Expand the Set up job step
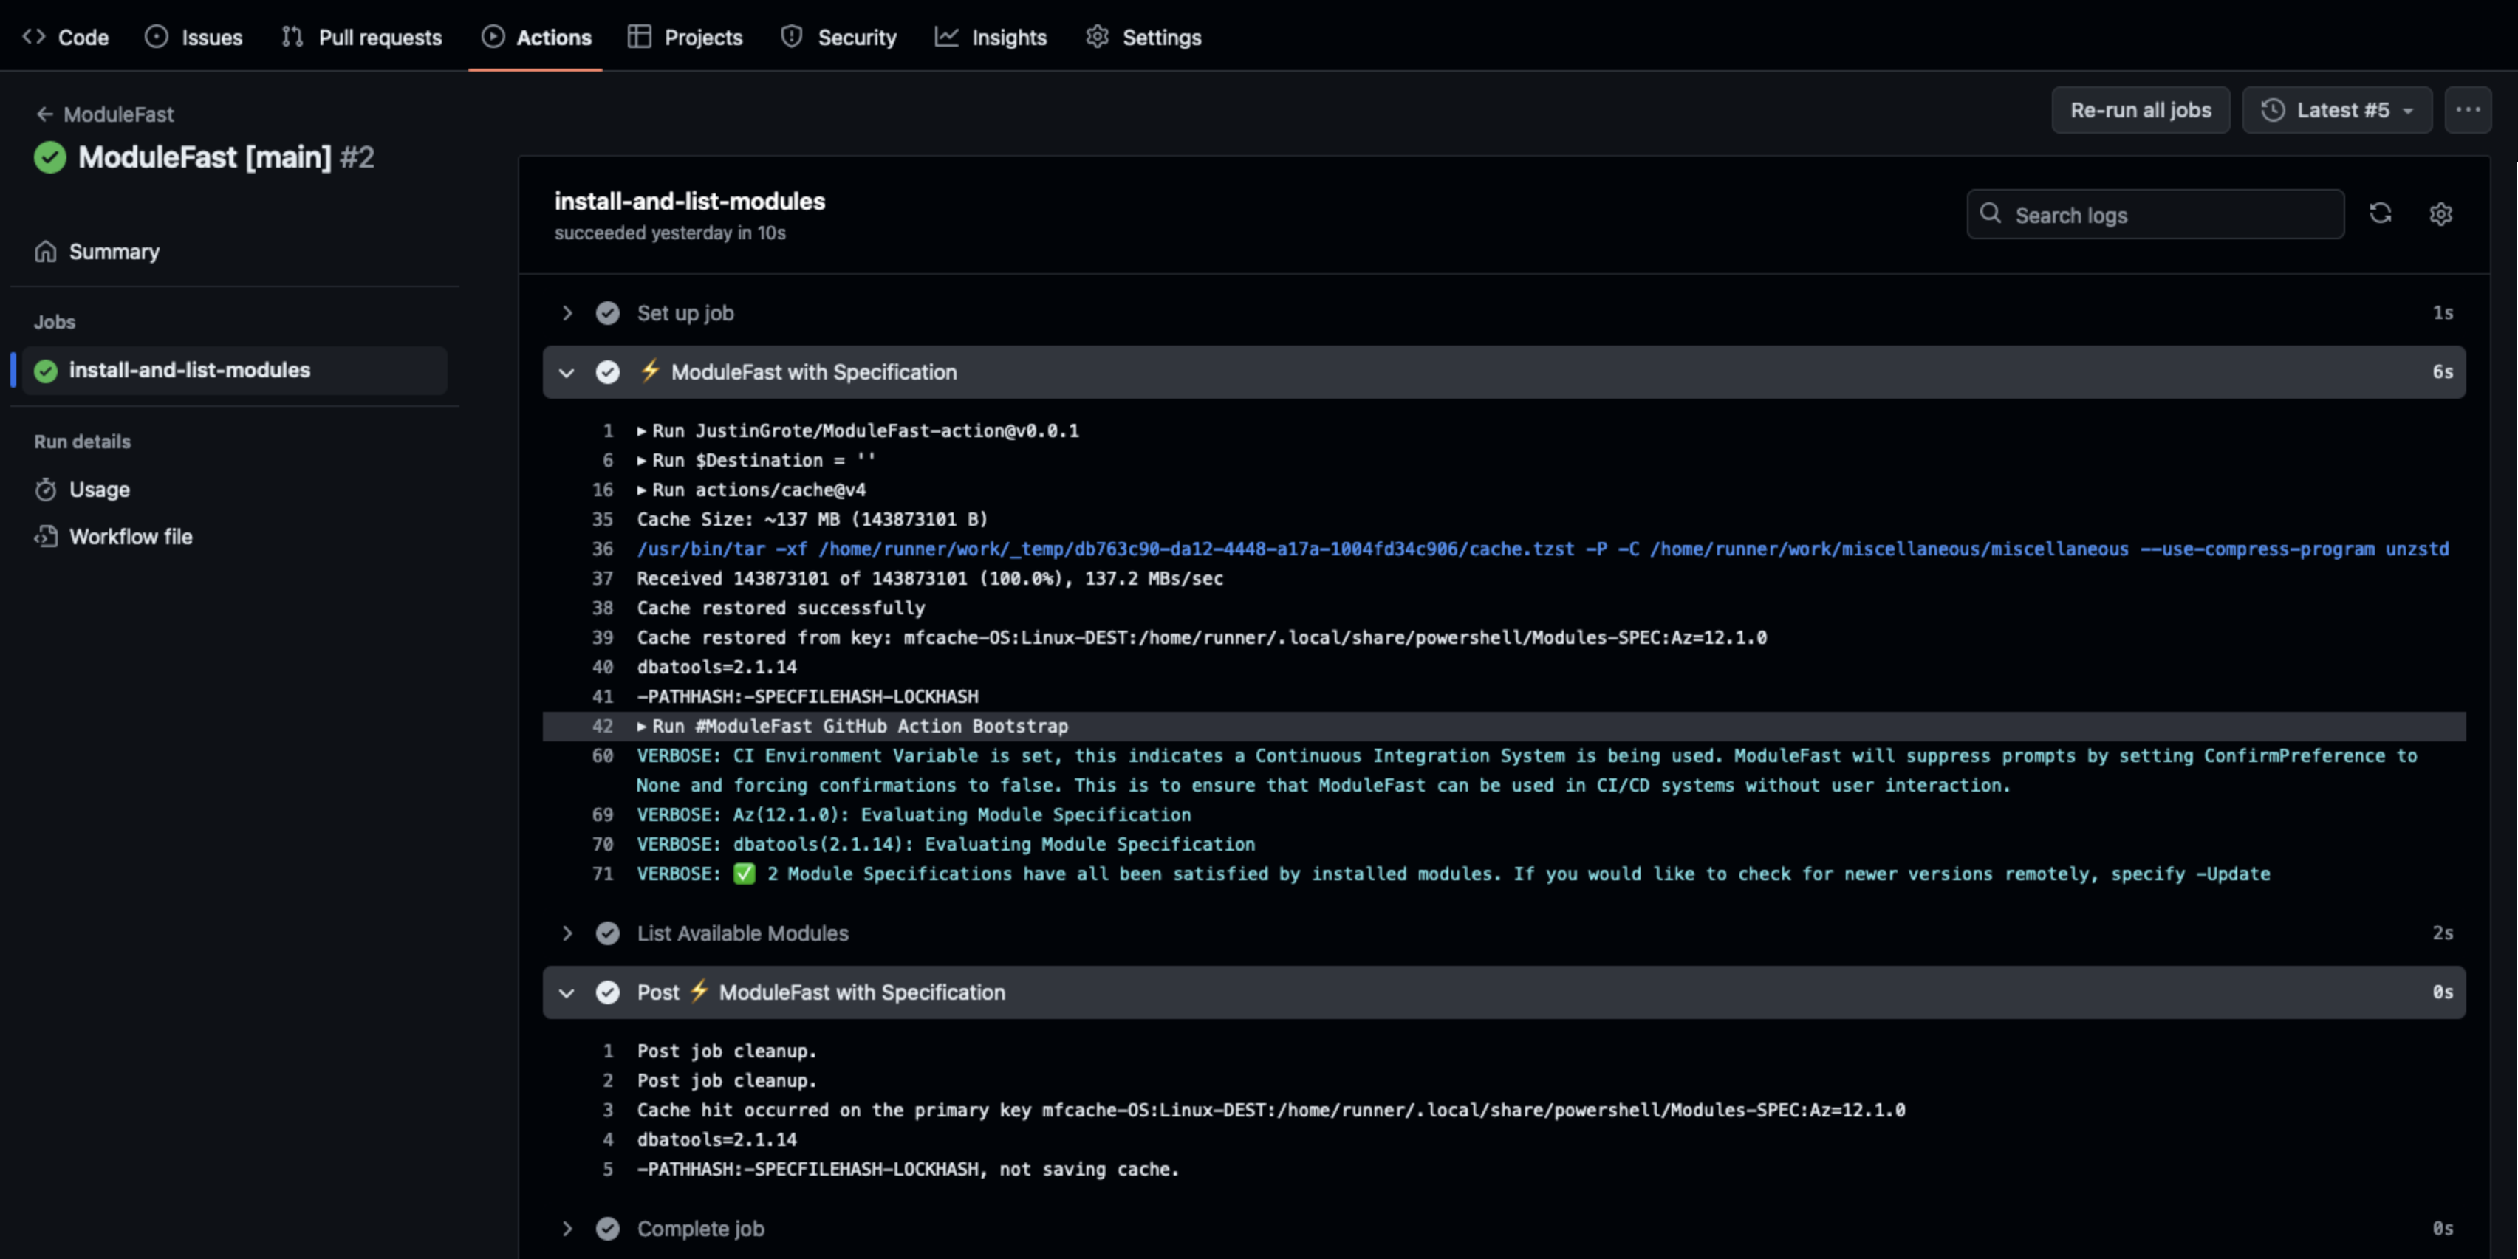 tap(1505, 313)
